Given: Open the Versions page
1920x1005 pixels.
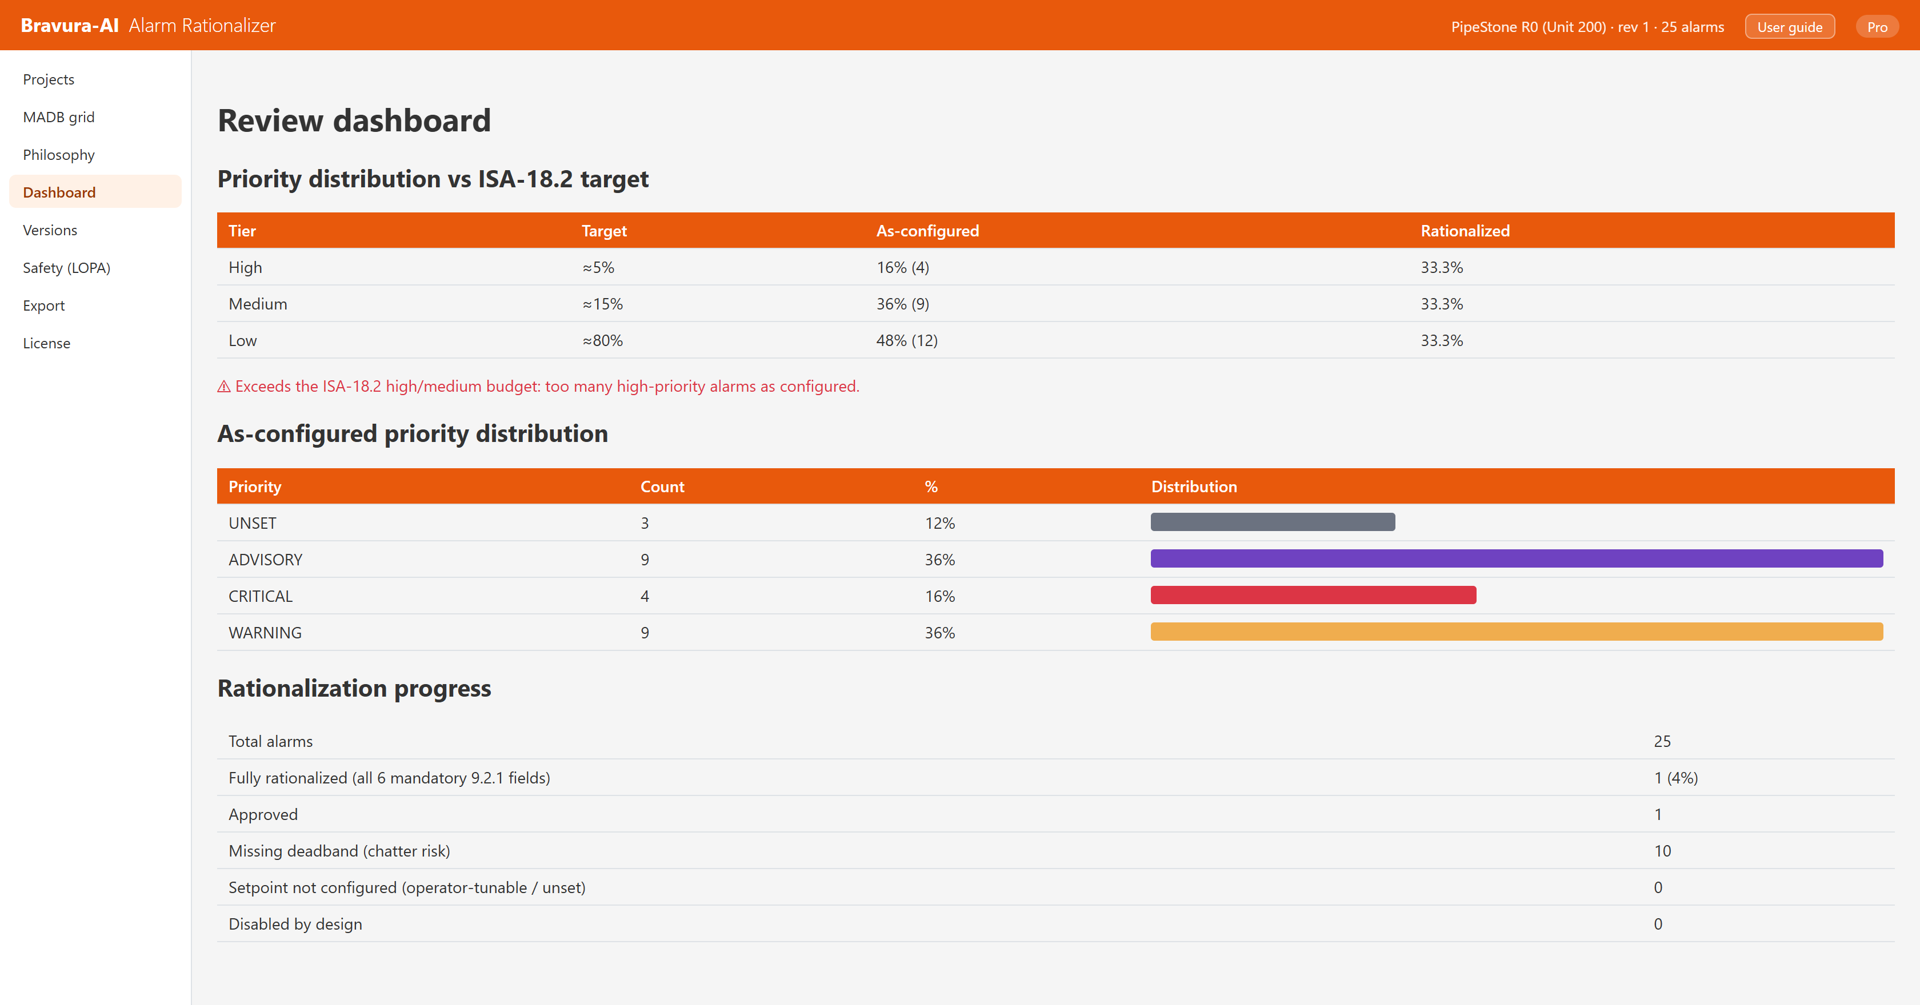Looking at the screenshot, I should click(x=95, y=230).
